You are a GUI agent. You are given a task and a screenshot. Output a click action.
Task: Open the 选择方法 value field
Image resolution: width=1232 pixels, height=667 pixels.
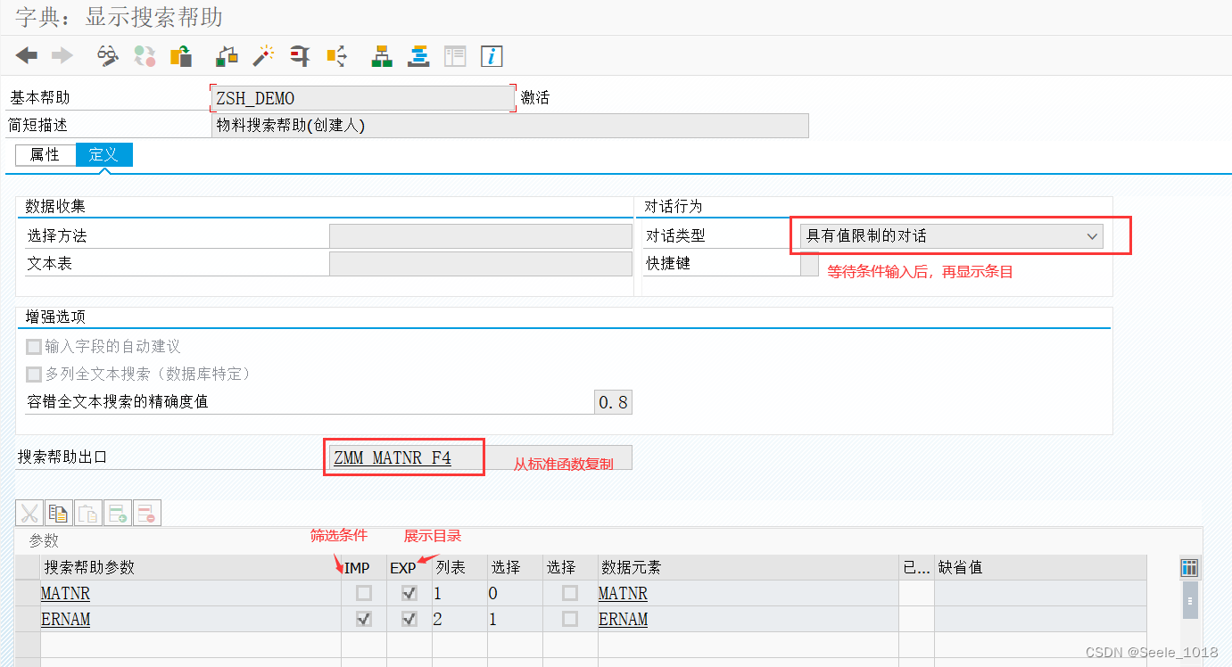tap(480, 235)
